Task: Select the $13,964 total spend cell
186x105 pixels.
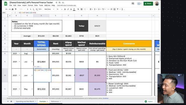Action: tap(41, 62)
